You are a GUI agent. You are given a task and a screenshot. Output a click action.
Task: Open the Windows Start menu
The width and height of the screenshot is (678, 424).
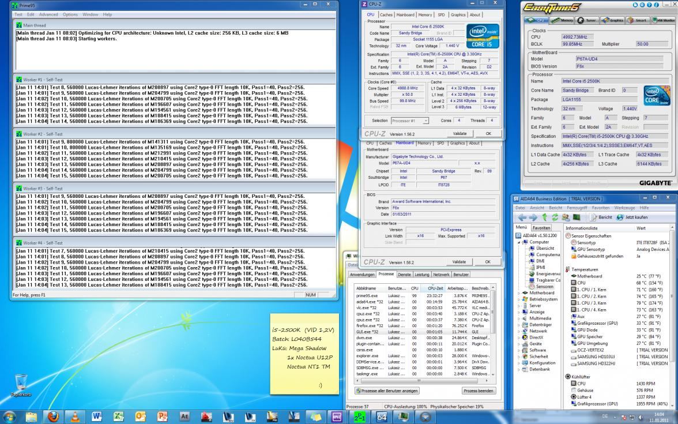[9, 417]
